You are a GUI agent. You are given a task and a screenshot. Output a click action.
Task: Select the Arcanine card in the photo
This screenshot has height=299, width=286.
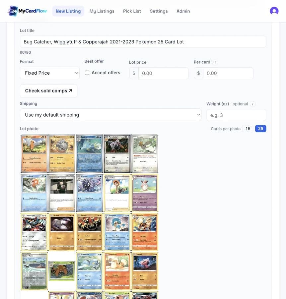click(145, 232)
